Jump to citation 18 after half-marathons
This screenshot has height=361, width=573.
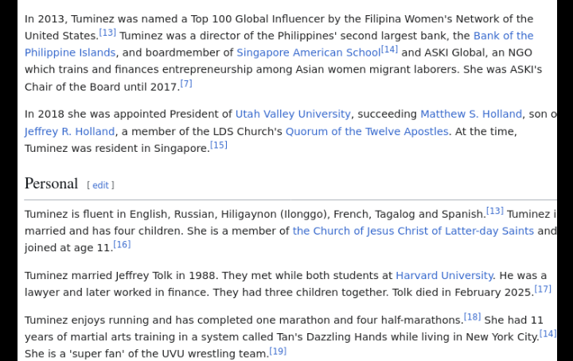coord(473,316)
